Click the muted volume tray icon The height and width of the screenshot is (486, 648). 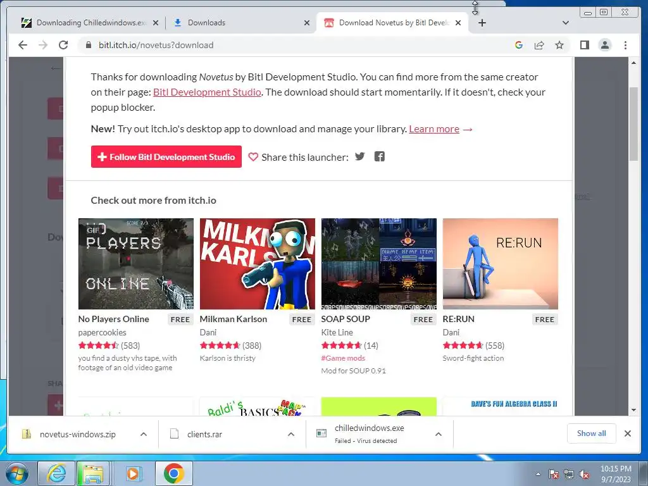click(x=584, y=475)
